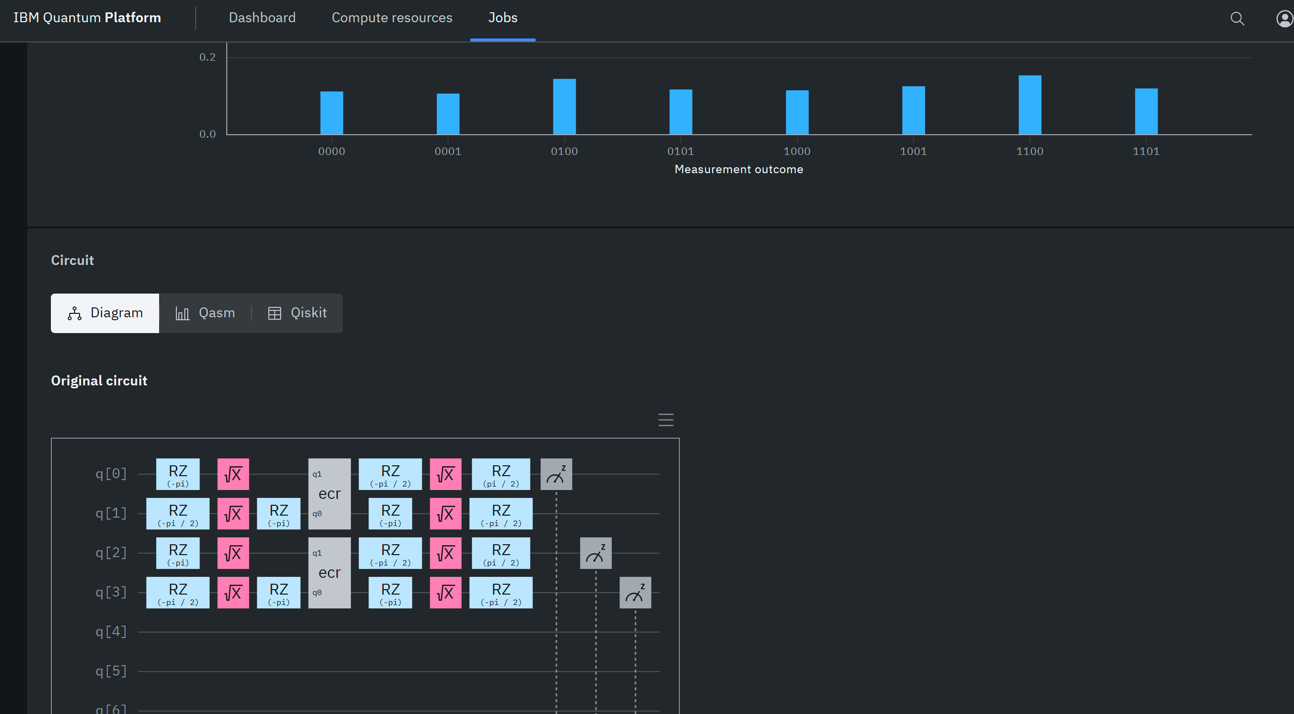Select the RZ(-pi) gate after ecr on q[1]
The width and height of the screenshot is (1294, 714).
point(390,513)
